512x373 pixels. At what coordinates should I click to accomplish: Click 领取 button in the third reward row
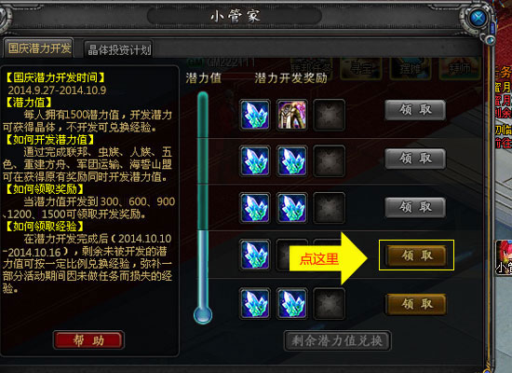(415, 207)
